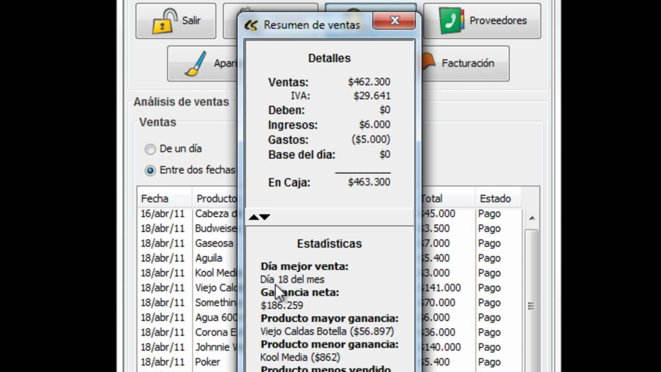Open the Proveedores screen

click(x=482, y=21)
